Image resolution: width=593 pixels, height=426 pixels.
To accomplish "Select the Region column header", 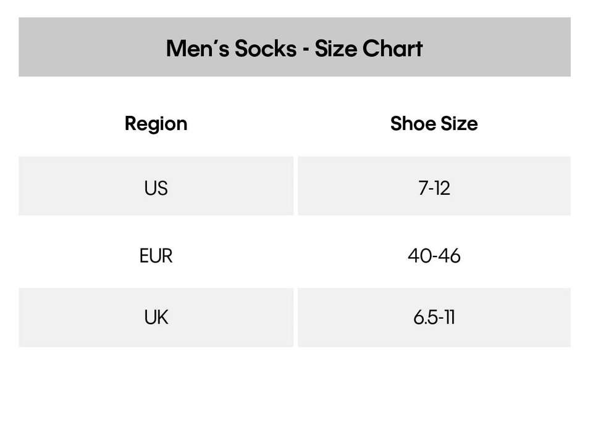I will click(x=156, y=123).
